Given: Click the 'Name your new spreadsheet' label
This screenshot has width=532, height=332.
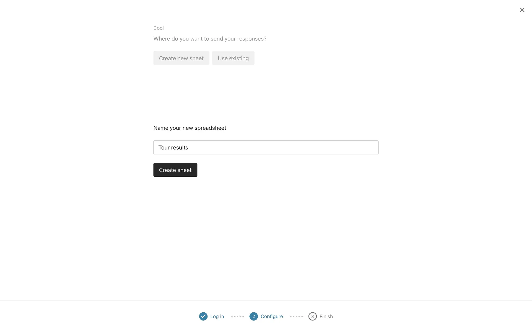Looking at the screenshot, I should (190, 128).
